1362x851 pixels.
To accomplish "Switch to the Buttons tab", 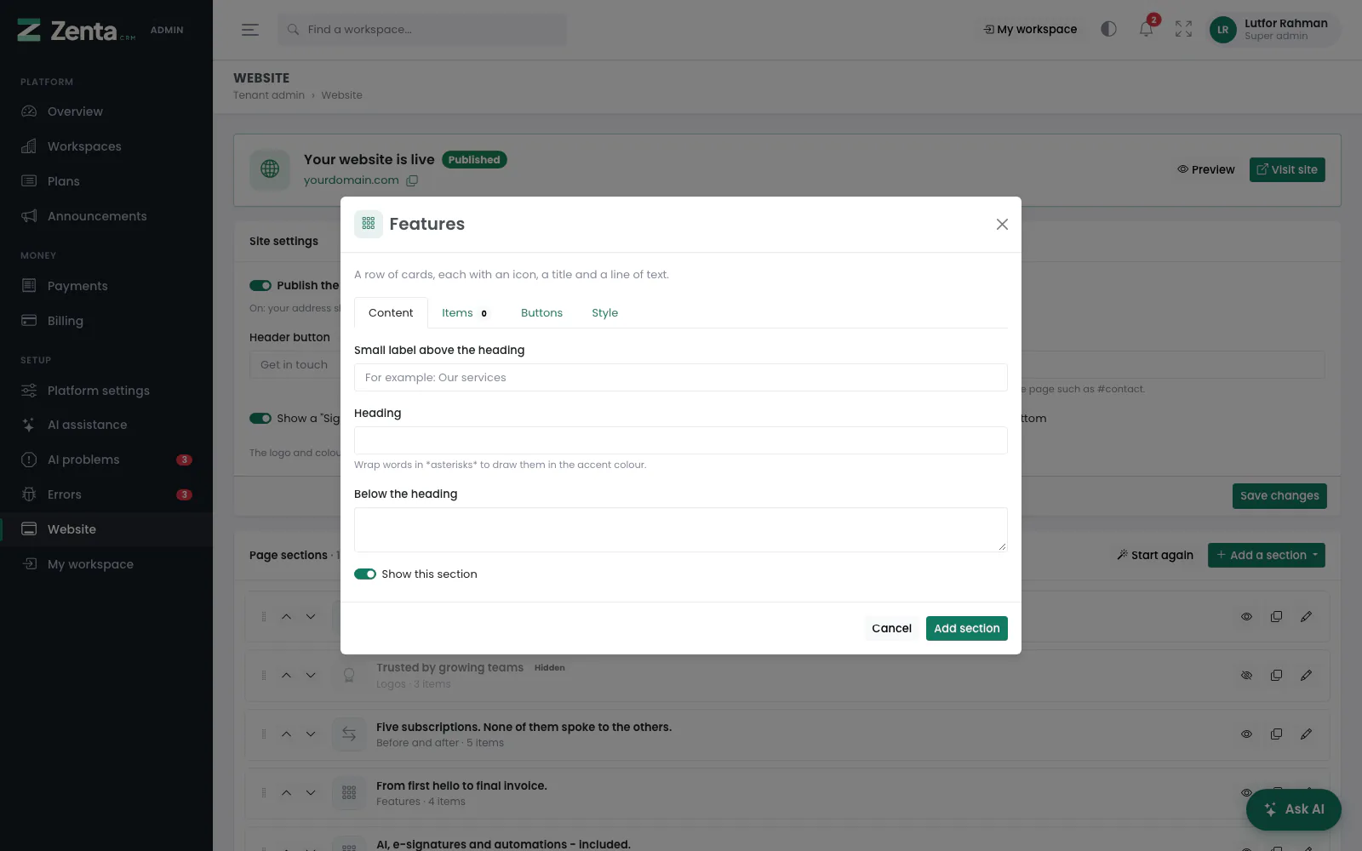I will 541,313.
